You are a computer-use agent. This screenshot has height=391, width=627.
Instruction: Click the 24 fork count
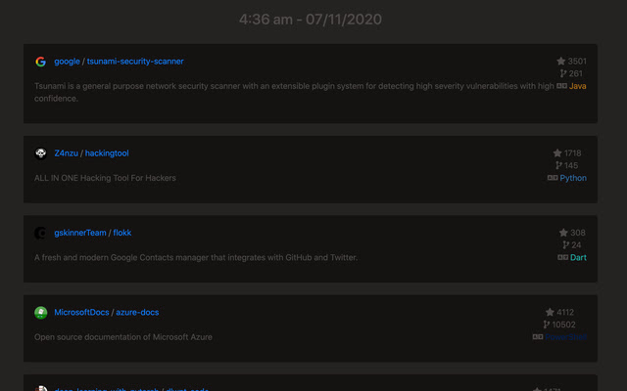pyautogui.click(x=576, y=244)
